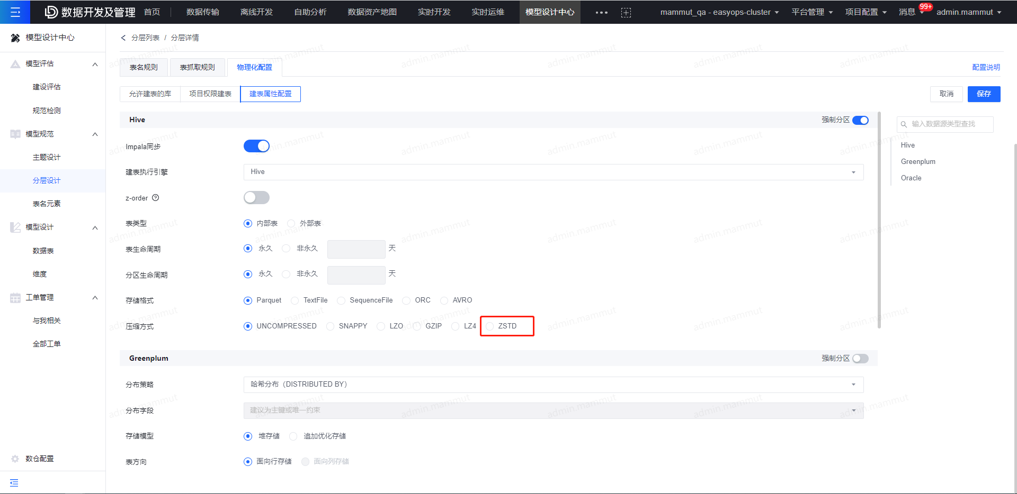Switch to 项目权限建表 sub-tab

pos(210,94)
